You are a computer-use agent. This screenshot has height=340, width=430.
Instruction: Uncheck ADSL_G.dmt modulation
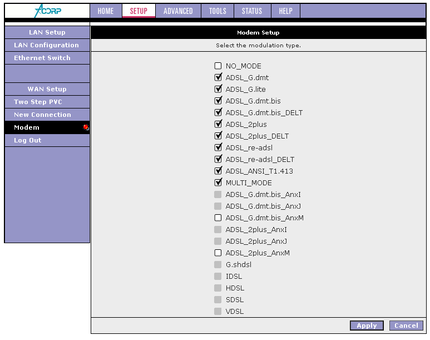218,77
